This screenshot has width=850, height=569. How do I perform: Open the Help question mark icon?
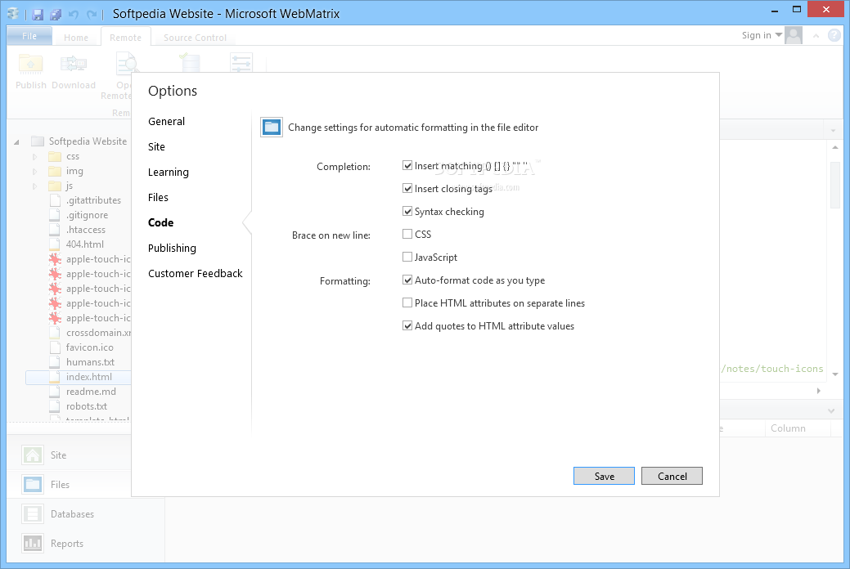click(834, 35)
